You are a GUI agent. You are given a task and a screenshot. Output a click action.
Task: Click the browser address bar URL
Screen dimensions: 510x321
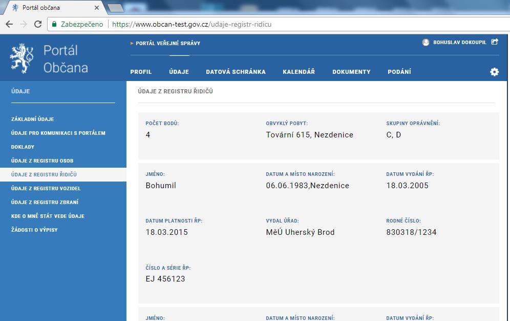192,25
